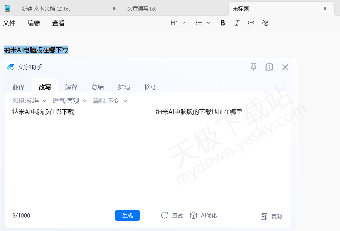Click the highlighted text 纳米AI电脑版在哪下载
Viewport: 340px width, 231px height.
36,50
